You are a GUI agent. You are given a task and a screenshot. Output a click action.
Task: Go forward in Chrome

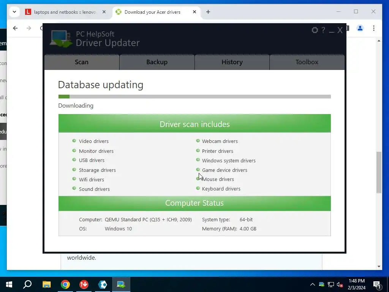[29, 28]
